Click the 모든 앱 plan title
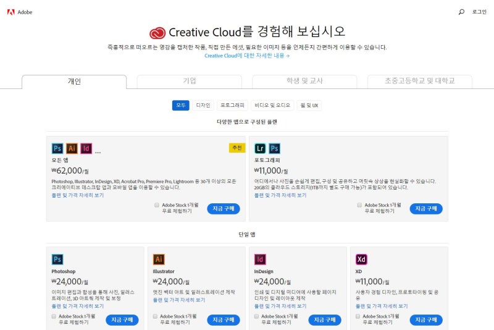This screenshot has width=494, height=330. pyautogui.click(x=60, y=161)
